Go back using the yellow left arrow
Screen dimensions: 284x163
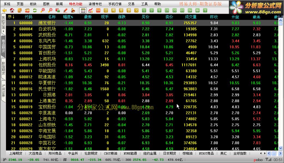[x=4, y=10]
